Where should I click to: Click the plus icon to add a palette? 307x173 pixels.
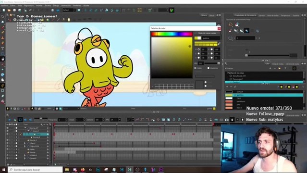270,68
